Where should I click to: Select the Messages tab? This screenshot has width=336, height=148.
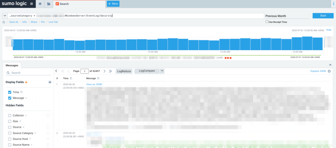click(12, 65)
